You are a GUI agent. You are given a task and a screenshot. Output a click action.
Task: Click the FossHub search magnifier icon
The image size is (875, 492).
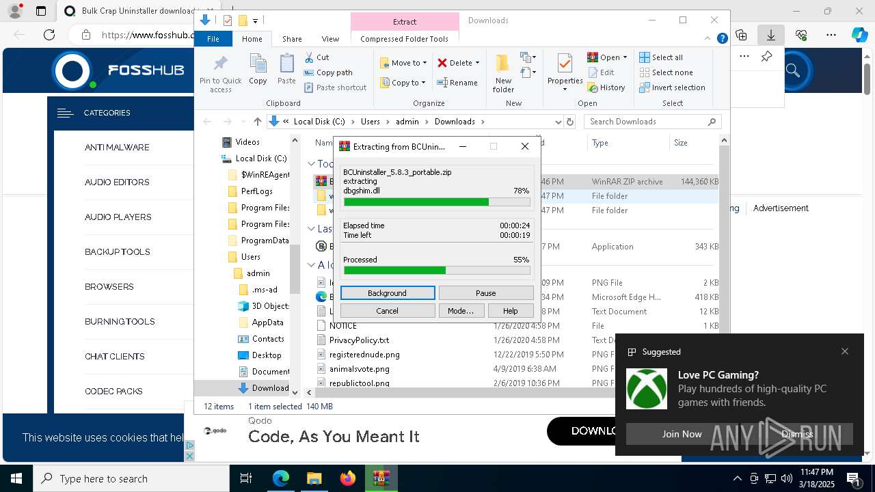tap(793, 70)
